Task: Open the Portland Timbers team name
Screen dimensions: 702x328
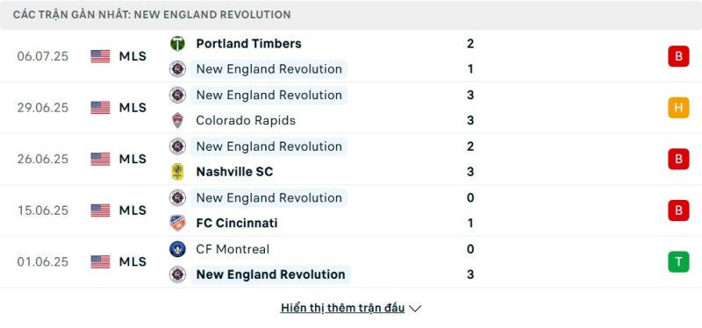Action: click(248, 43)
